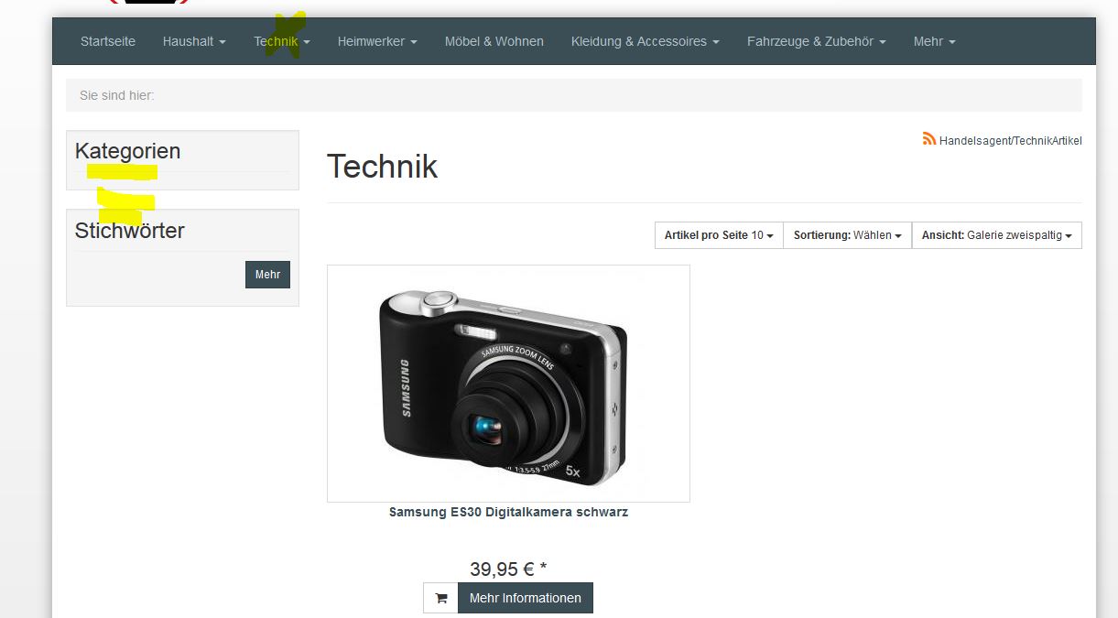Change Artikel pro Seite setting
Screen dimensions: 1118x618
pos(719,235)
